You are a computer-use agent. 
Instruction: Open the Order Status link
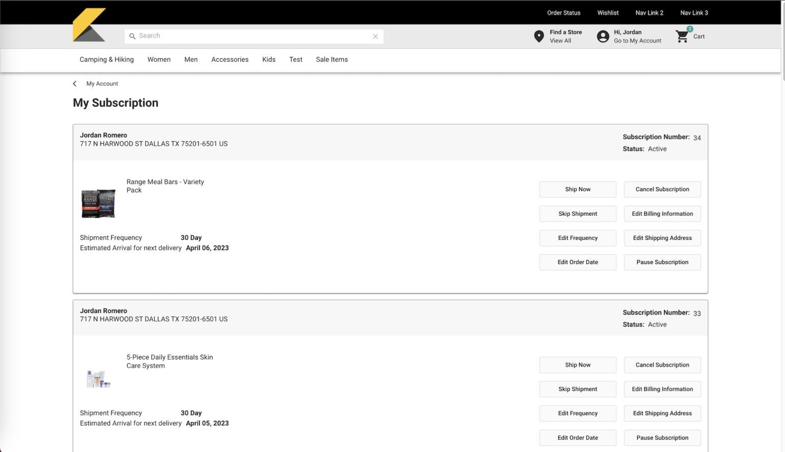tap(564, 12)
